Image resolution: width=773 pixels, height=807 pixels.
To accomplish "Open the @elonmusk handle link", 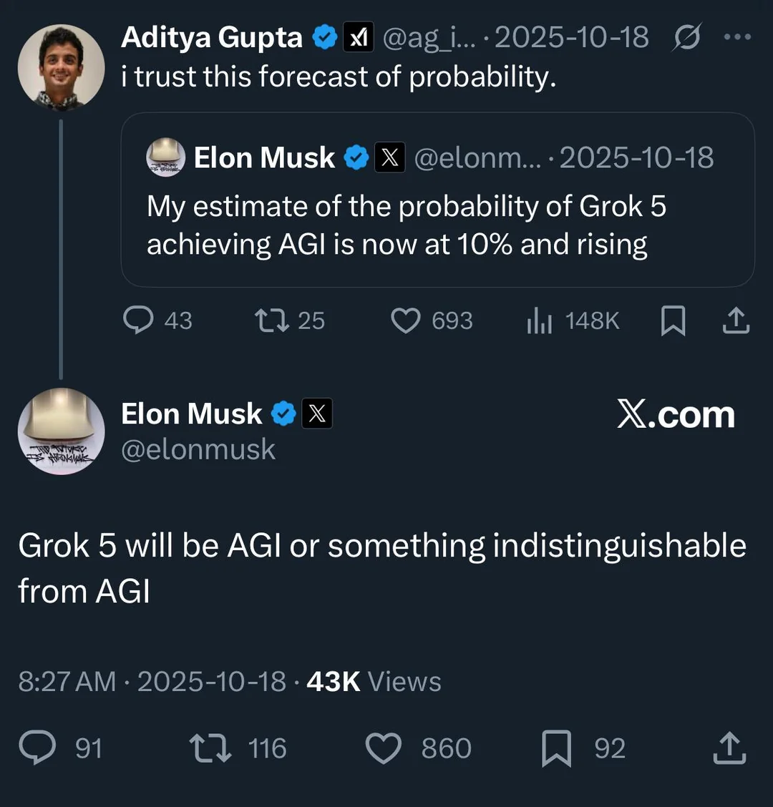I will 198,449.
